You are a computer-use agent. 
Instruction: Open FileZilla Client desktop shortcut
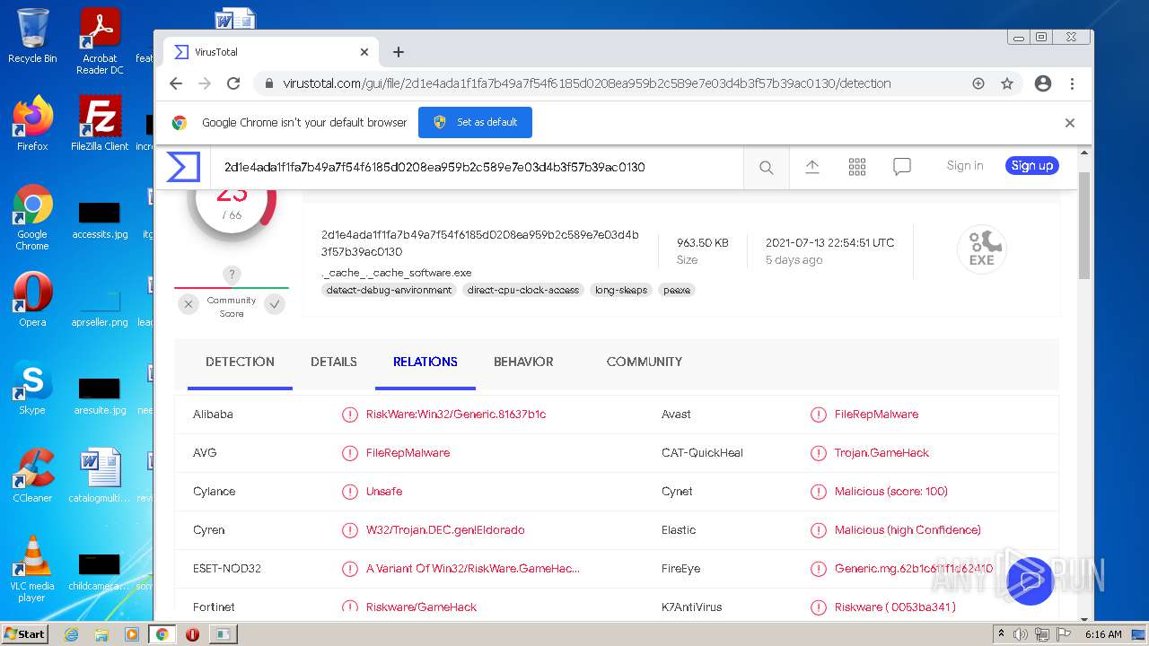pyautogui.click(x=100, y=124)
